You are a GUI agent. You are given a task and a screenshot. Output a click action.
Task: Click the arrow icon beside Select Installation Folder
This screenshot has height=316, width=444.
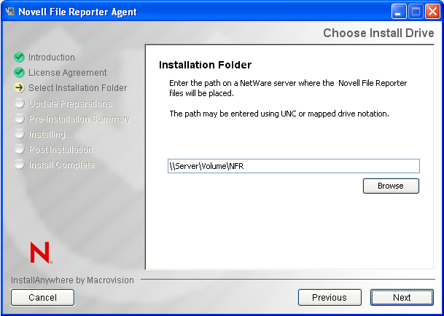click(x=19, y=88)
